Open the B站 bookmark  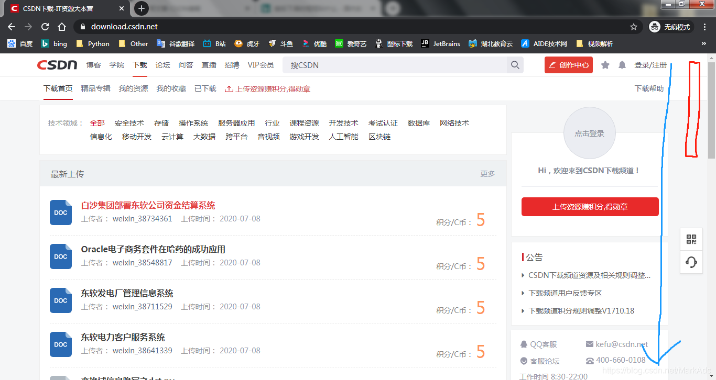click(214, 43)
